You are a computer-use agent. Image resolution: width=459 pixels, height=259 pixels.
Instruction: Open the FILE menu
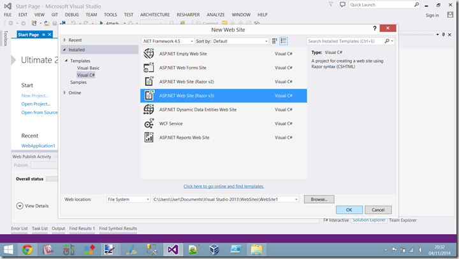click(8, 15)
